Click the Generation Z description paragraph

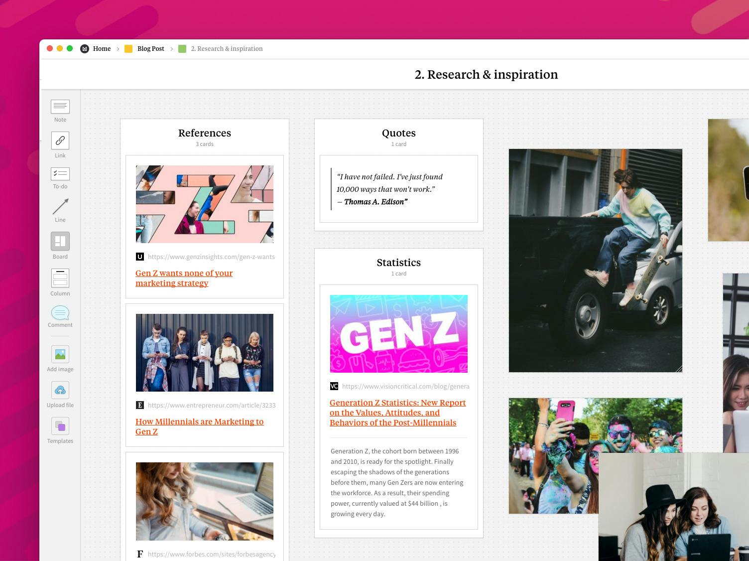pyautogui.click(x=397, y=482)
